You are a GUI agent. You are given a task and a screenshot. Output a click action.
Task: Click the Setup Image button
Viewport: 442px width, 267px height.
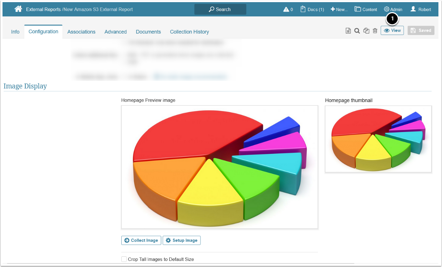(x=182, y=240)
